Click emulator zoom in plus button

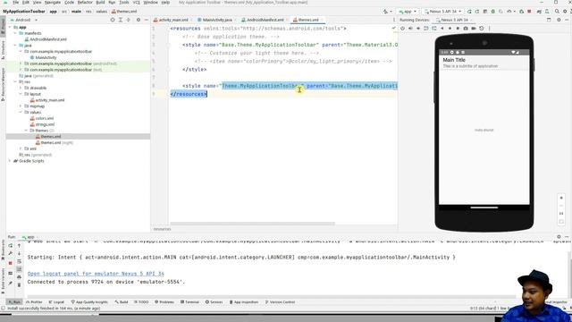tap(561, 198)
